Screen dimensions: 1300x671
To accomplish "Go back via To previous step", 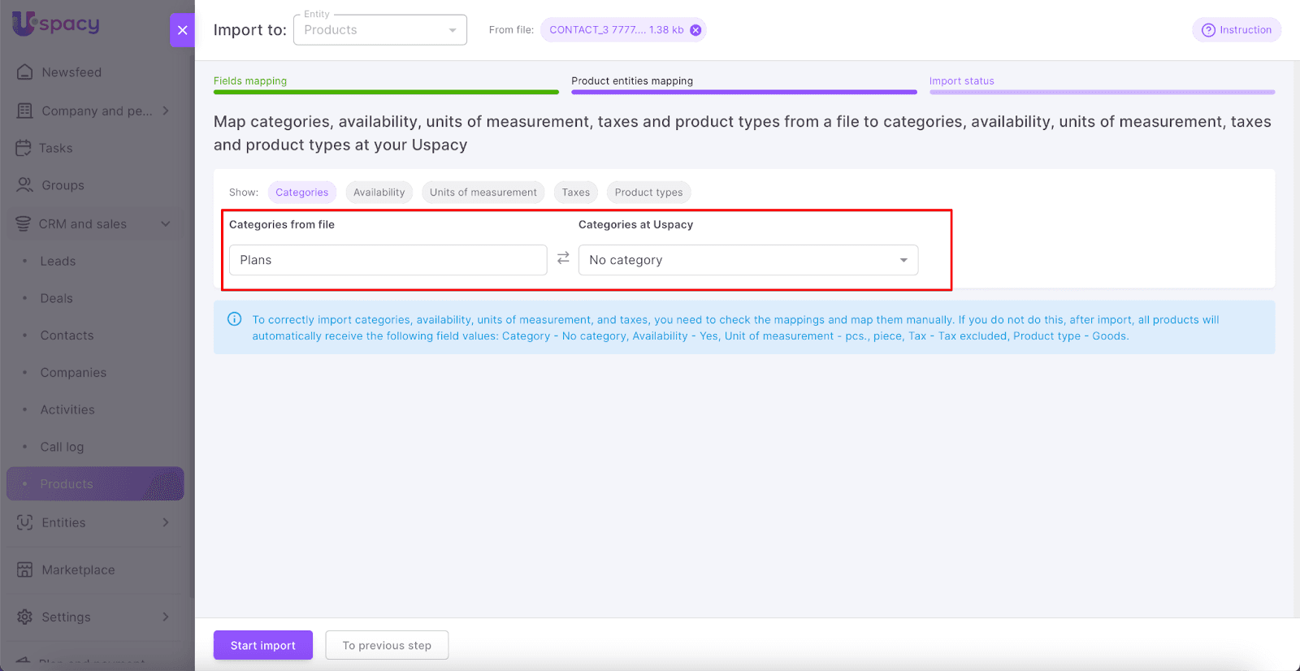I will (387, 645).
